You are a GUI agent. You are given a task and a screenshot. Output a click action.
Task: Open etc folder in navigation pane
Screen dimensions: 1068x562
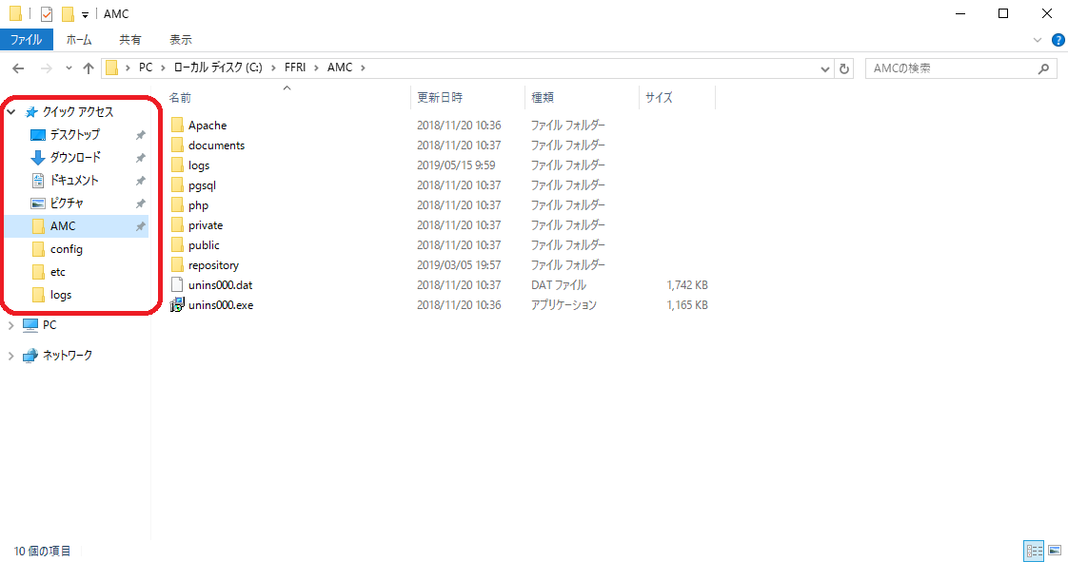[58, 272]
